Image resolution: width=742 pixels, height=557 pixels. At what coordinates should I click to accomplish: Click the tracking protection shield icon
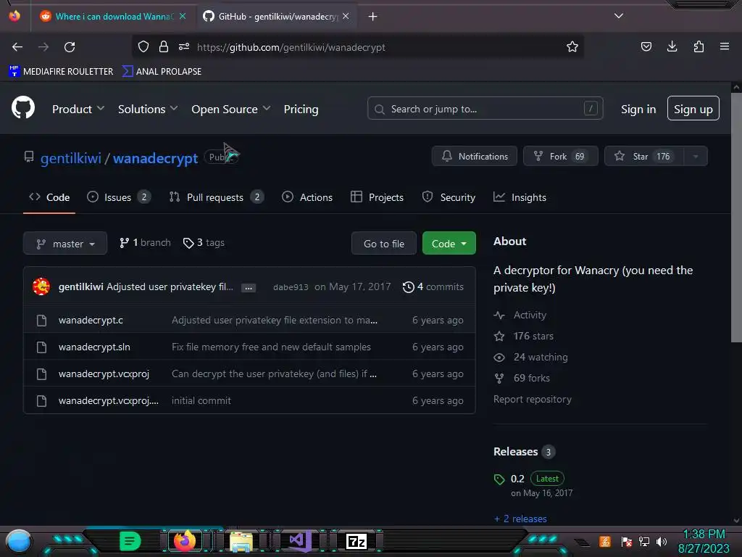point(143,46)
